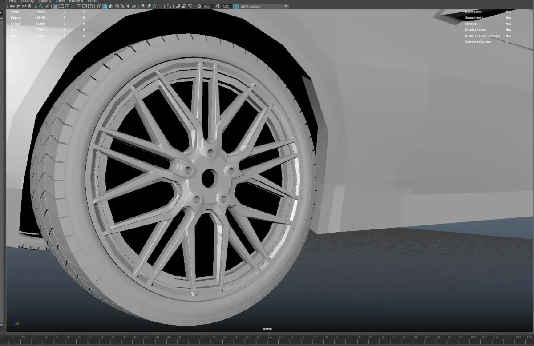Click the Exposure value field 0.00
This screenshot has width=534, height=346.
(x=208, y=6)
